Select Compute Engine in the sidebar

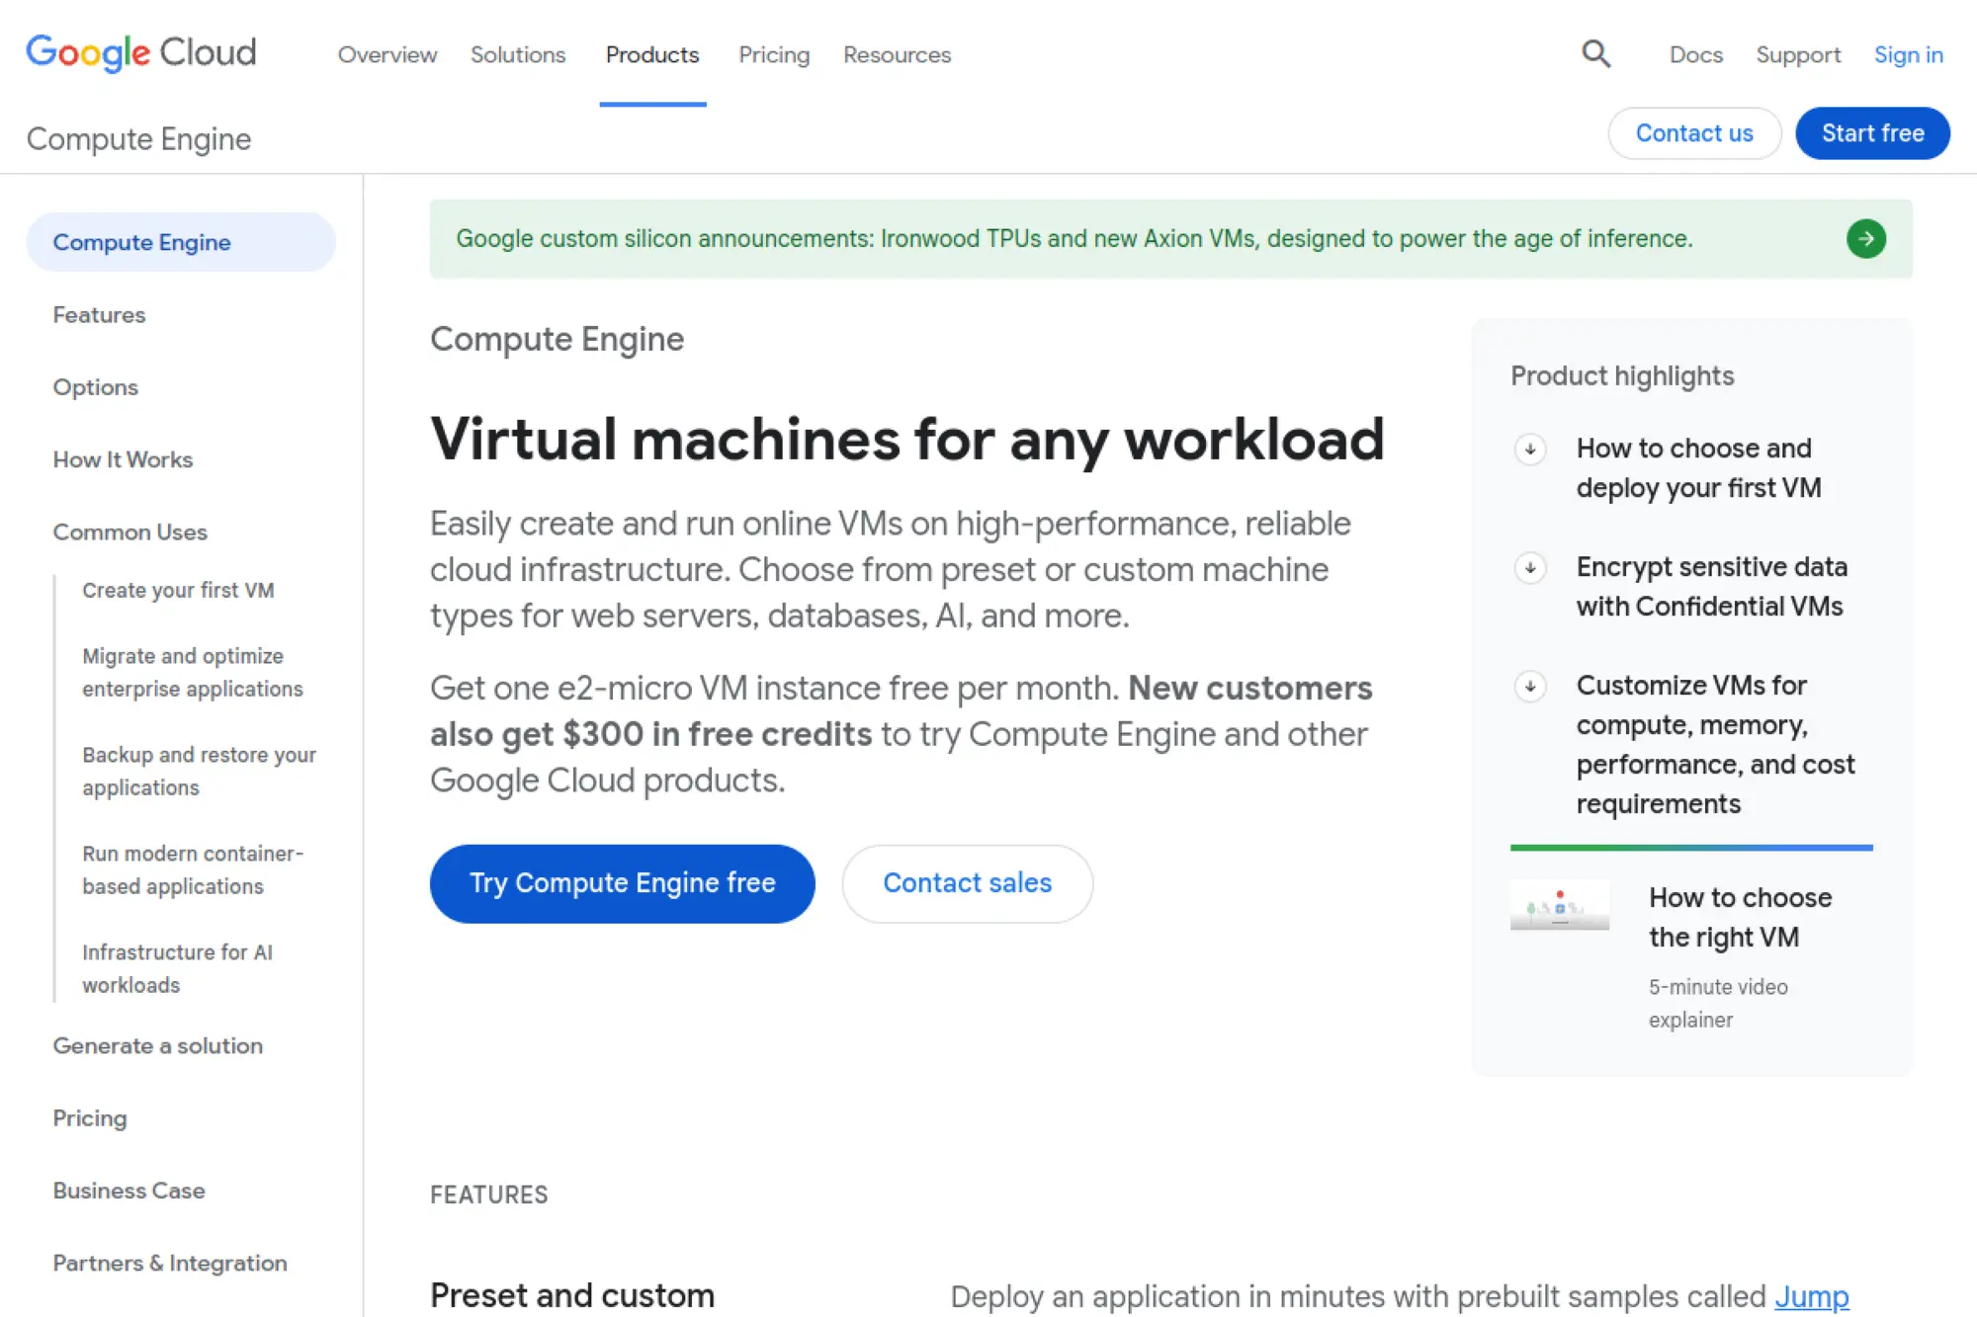(x=141, y=241)
